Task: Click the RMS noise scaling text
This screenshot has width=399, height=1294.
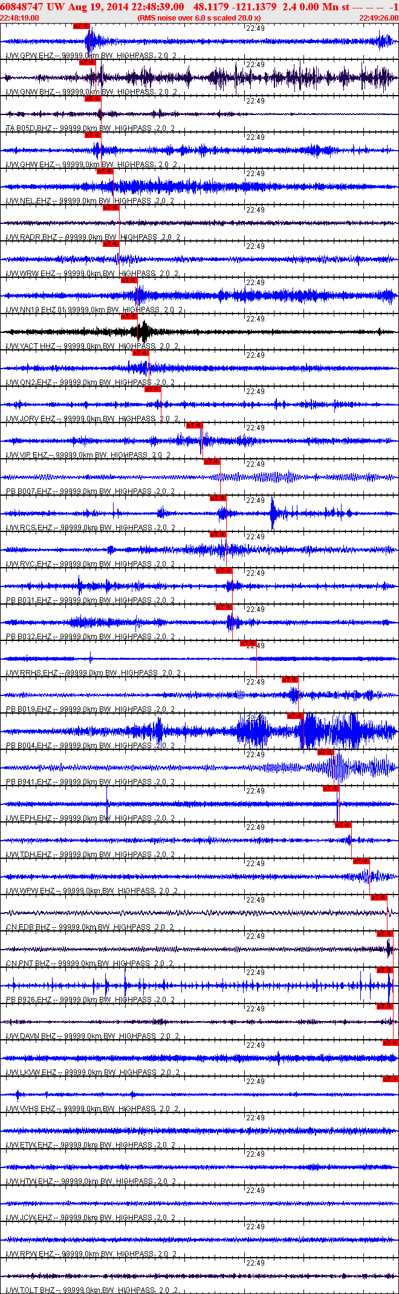Action: point(199,18)
